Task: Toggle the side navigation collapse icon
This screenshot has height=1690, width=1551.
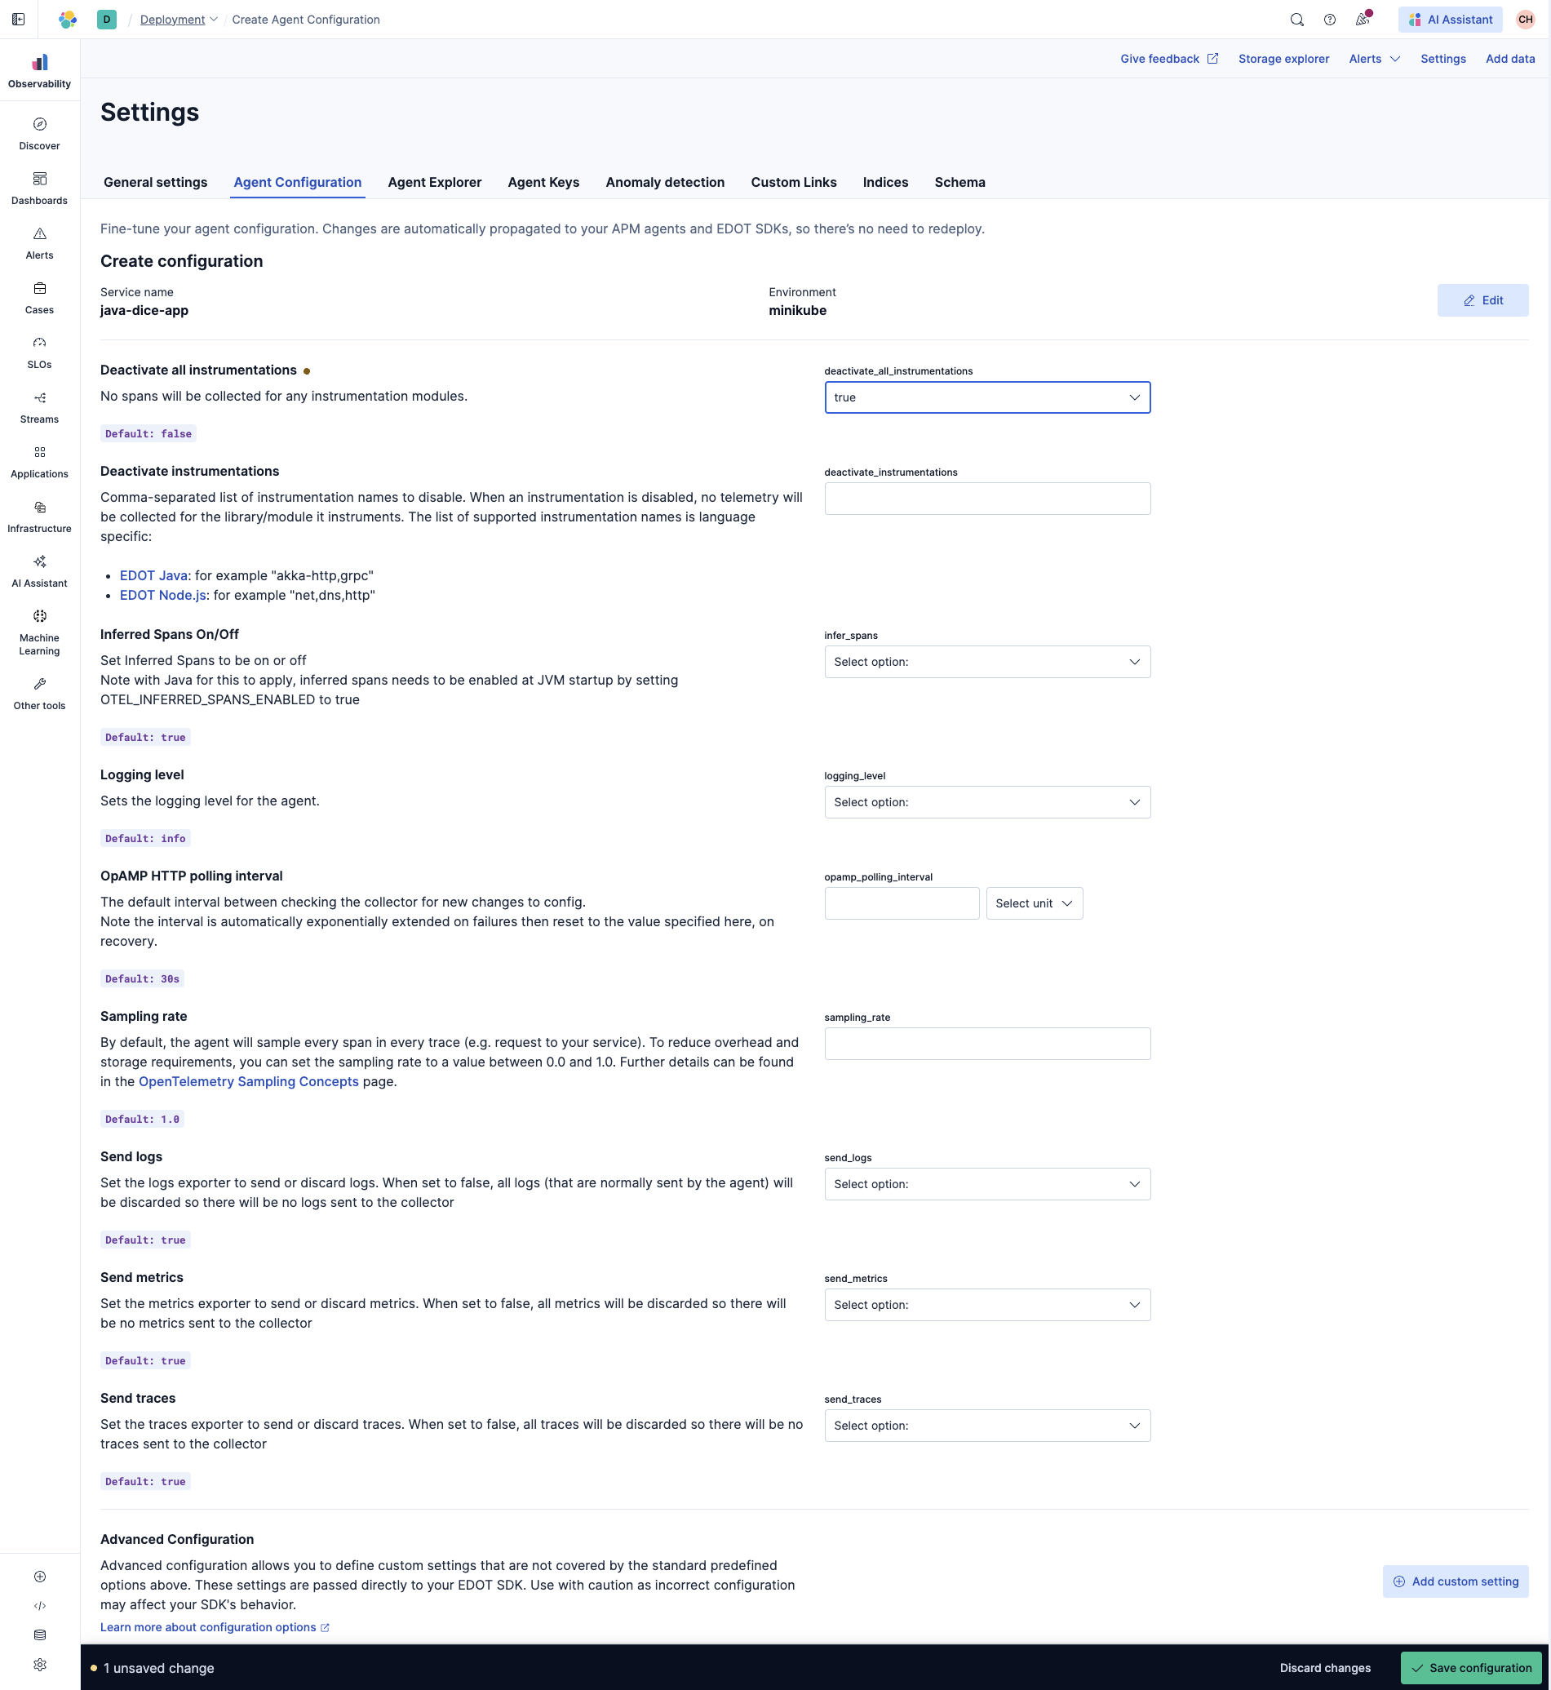Action: (x=19, y=20)
